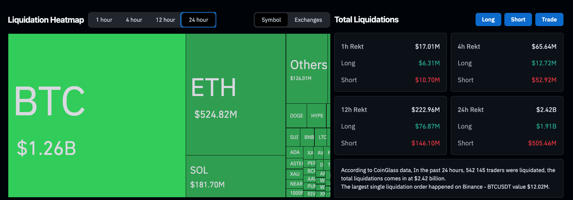Image resolution: width=573 pixels, height=200 pixels.
Task: Select the 12 hour timeframe tab
Action: pyautogui.click(x=165, y=20)
